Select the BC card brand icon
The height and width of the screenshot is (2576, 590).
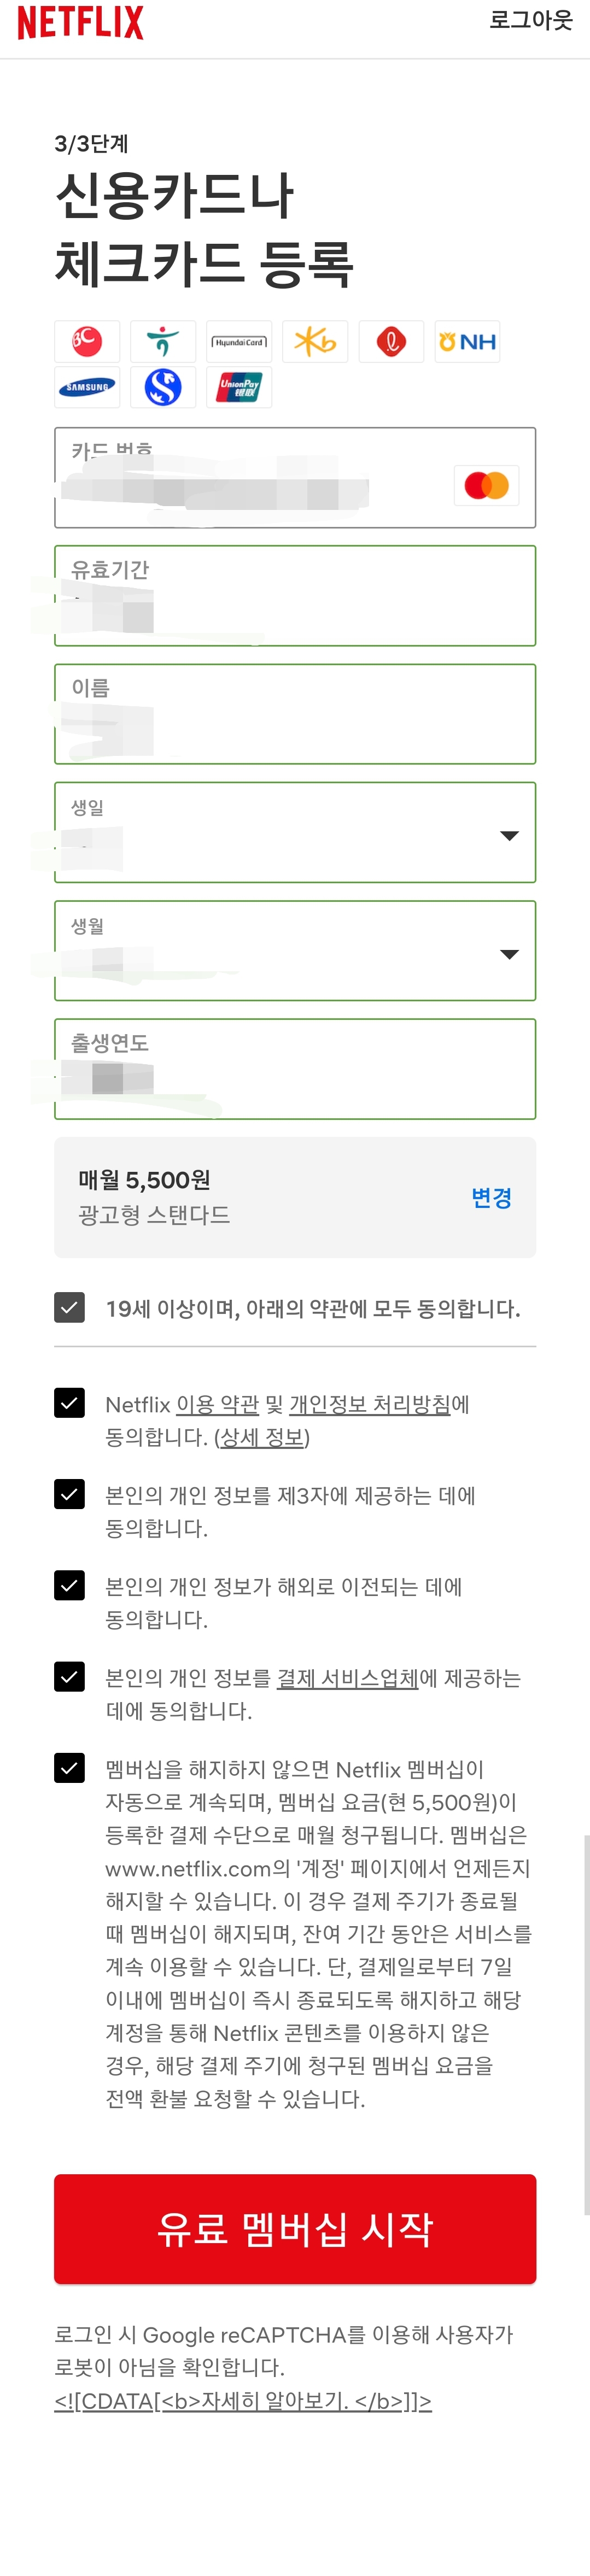pos(86,341)
